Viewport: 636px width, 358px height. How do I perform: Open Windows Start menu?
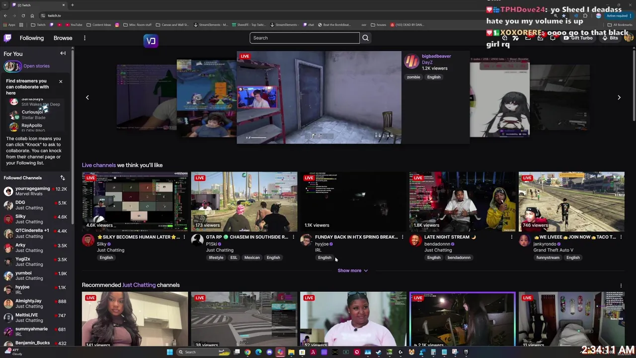tap(169, 352)
